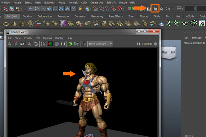Click the highlighted Render Current Frame clapperboard icon
206x137 pixels.
[x=156, y=8]
